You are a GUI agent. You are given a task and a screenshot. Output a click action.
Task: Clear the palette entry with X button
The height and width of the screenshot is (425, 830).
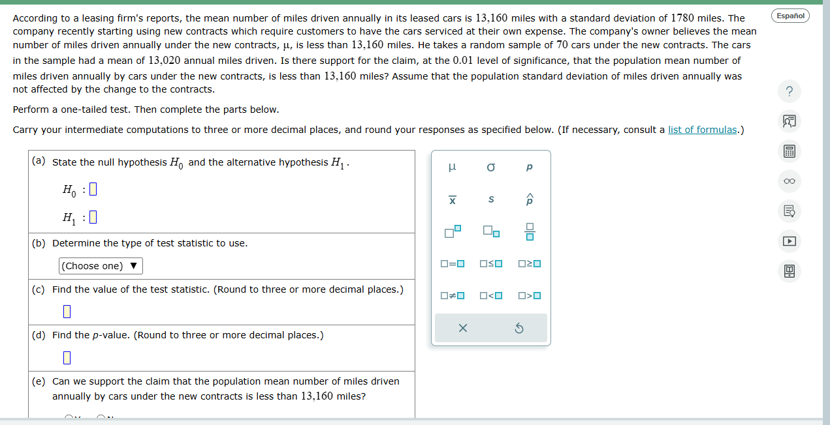pos(462,329)
